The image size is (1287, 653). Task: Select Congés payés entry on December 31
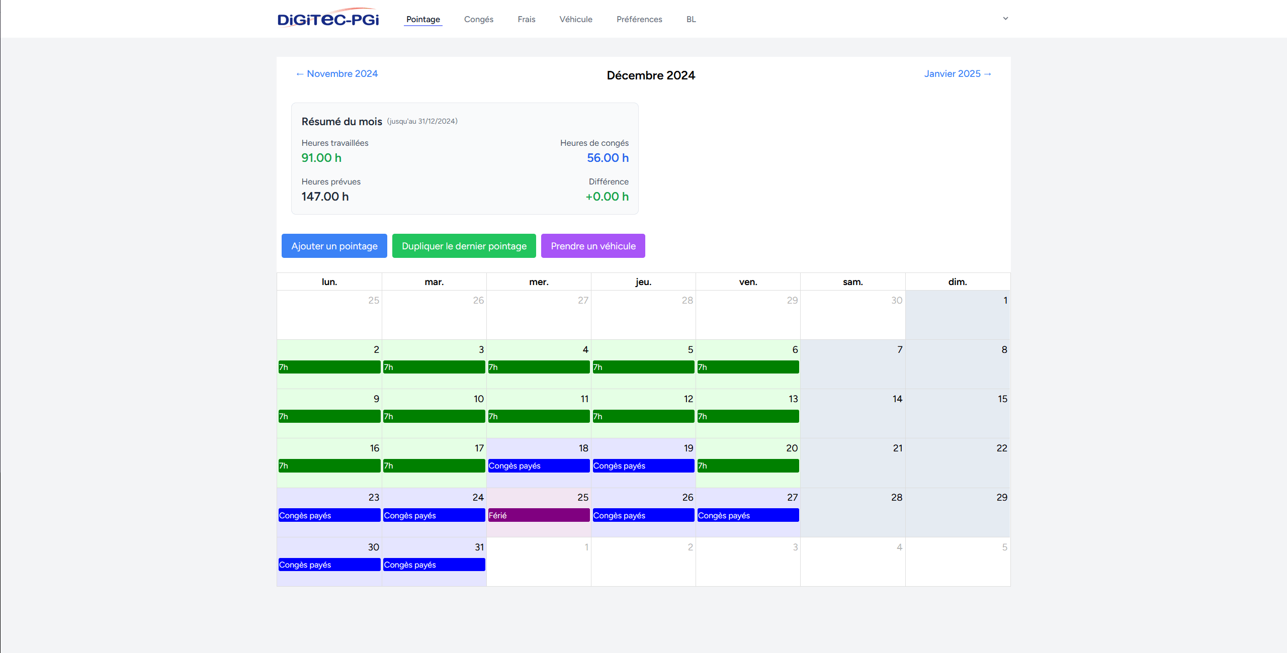[434, 565]
